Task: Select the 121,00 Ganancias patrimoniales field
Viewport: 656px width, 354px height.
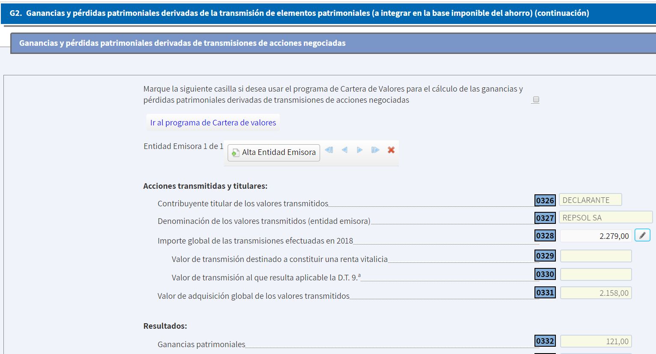Action: tap(596, 341)
